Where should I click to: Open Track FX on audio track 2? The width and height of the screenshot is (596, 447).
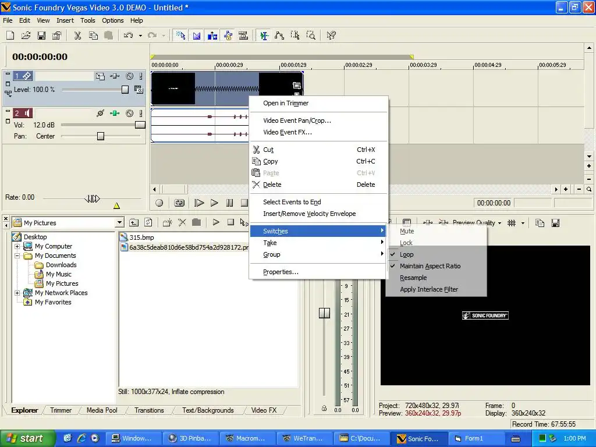(x=115, y=113)
